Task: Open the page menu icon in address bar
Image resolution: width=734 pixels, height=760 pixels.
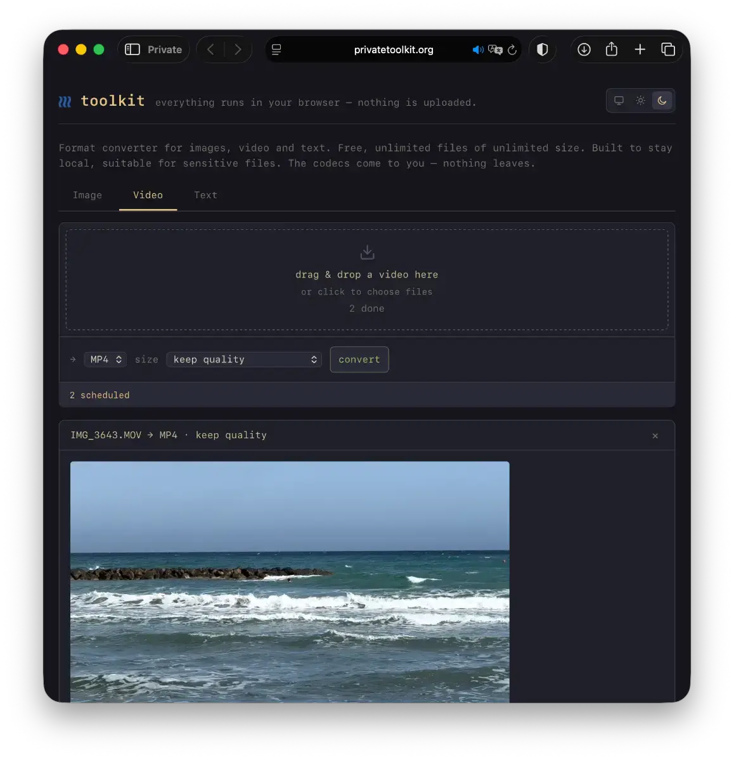Action: tap(276, 49)
